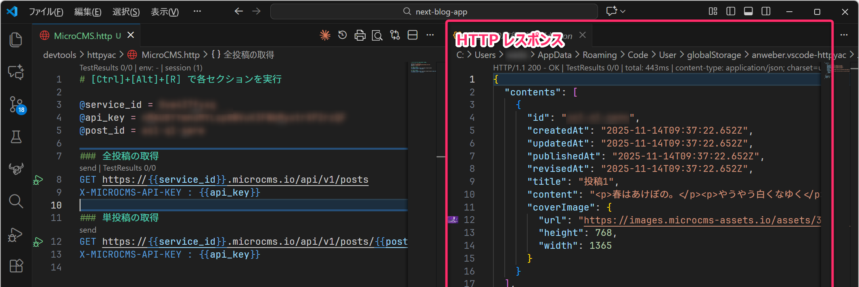
Task: Toggle the primary side bar visibility
Action: [x=730, y=11]
